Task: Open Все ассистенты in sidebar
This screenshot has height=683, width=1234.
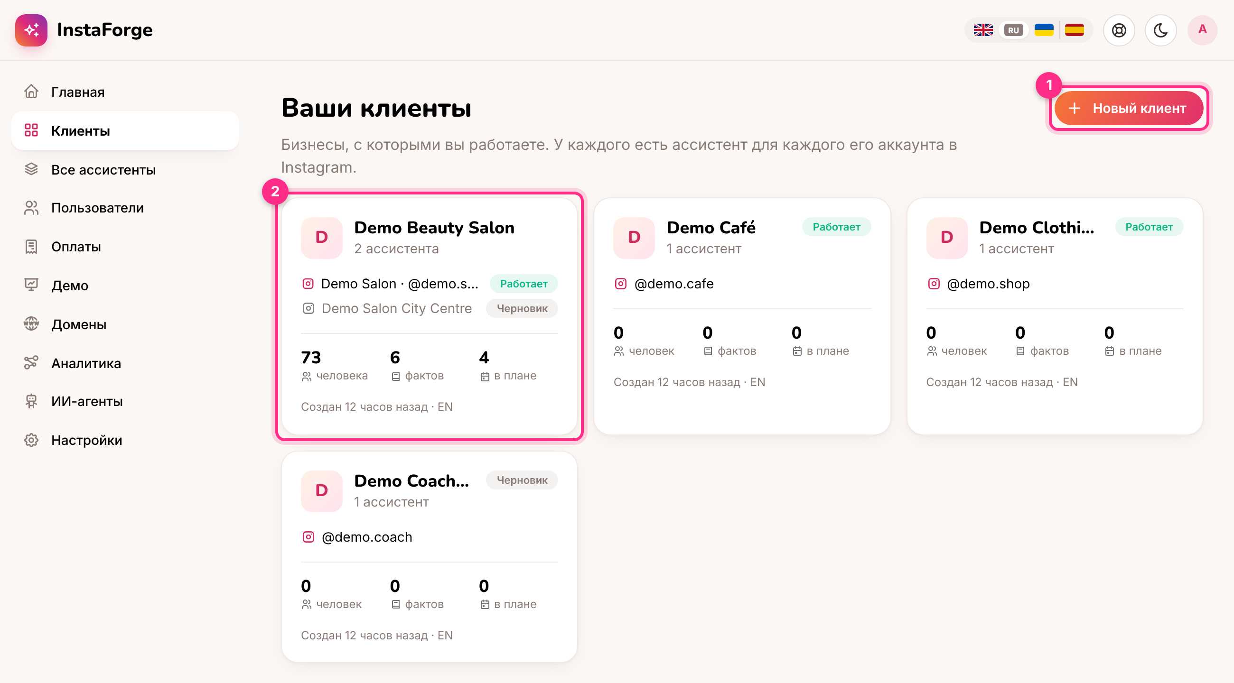Action: 125,169
